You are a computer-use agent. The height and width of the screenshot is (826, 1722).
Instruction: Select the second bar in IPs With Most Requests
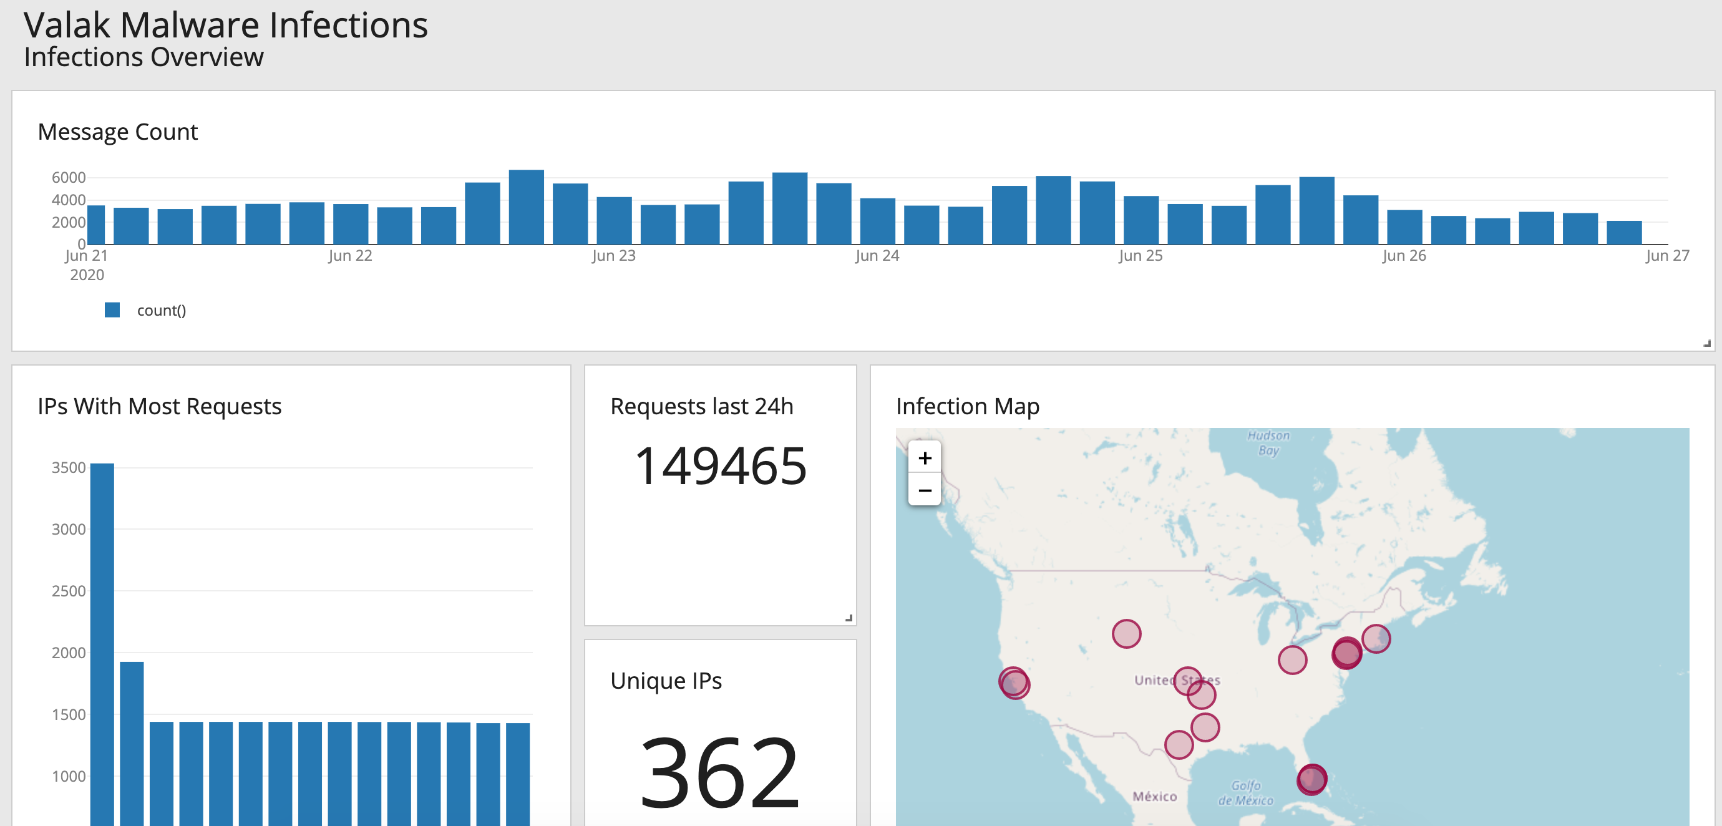132,743
